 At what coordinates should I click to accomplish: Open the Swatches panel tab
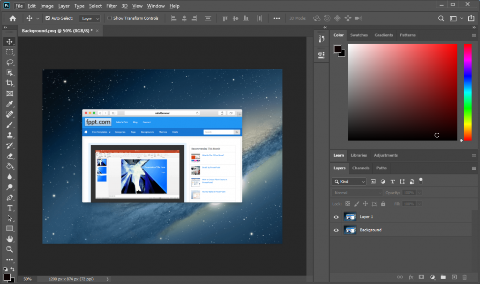pyautogui.click(x=359, y=35)
